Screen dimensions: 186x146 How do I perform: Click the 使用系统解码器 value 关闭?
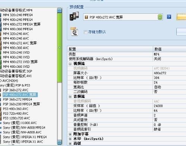tap(157, 59)
